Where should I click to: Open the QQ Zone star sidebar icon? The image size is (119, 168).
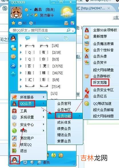[x=13, y=57]
